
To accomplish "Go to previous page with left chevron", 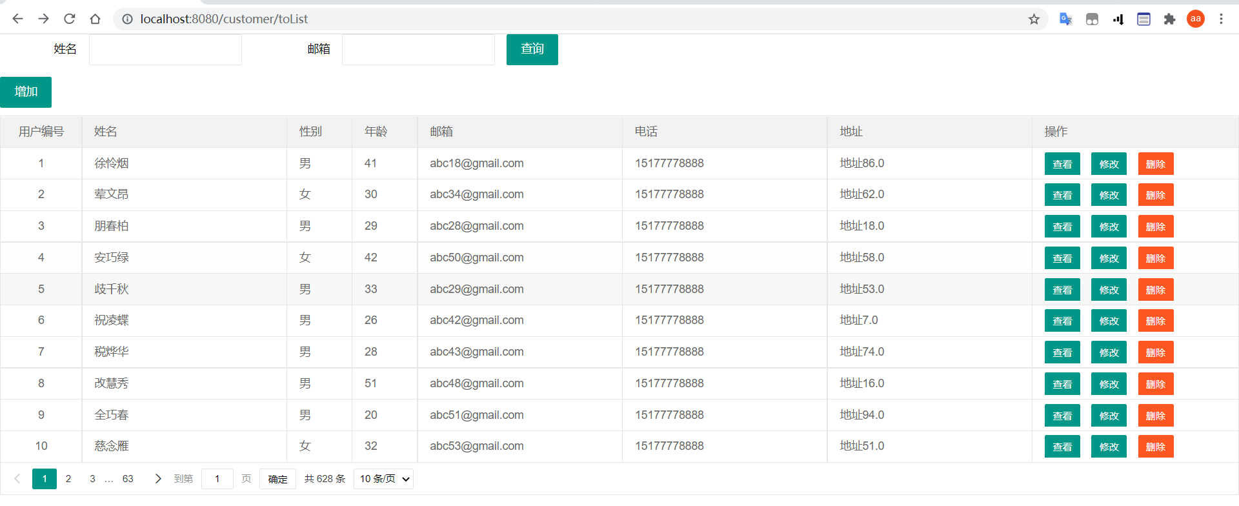I will [17, 479].
